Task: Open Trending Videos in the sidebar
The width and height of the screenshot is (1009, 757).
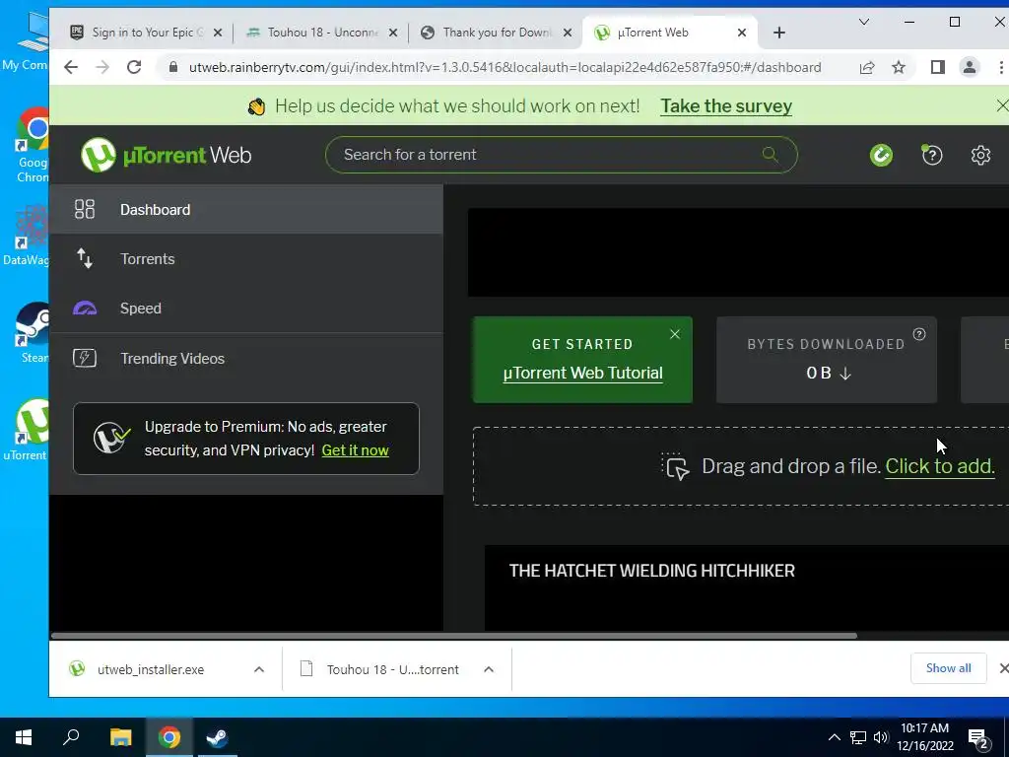Action: pos(245,358)
